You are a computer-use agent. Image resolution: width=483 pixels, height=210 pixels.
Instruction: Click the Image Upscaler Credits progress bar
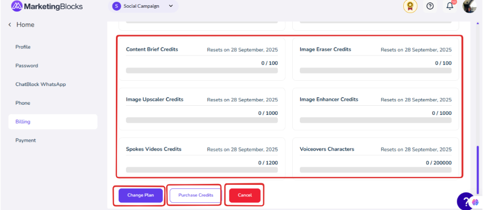tap(202, 120)
